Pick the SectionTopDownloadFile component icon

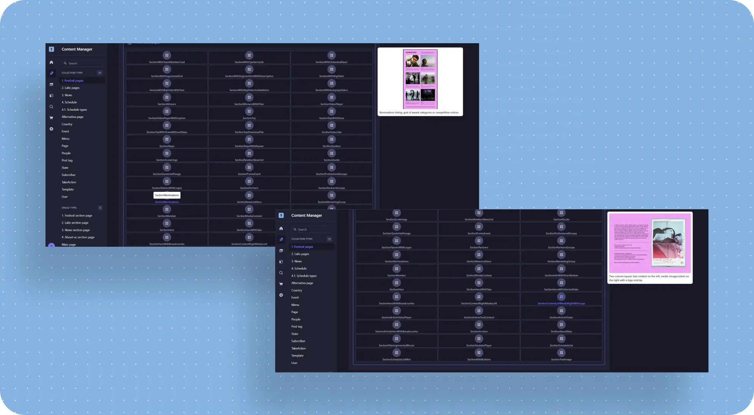(249, 125)
